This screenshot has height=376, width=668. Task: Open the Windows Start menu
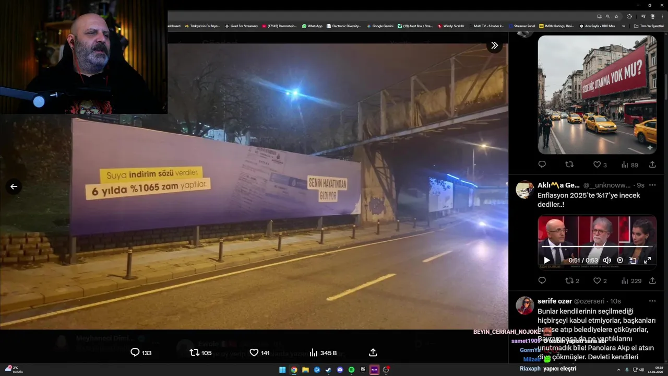(282, 370)
